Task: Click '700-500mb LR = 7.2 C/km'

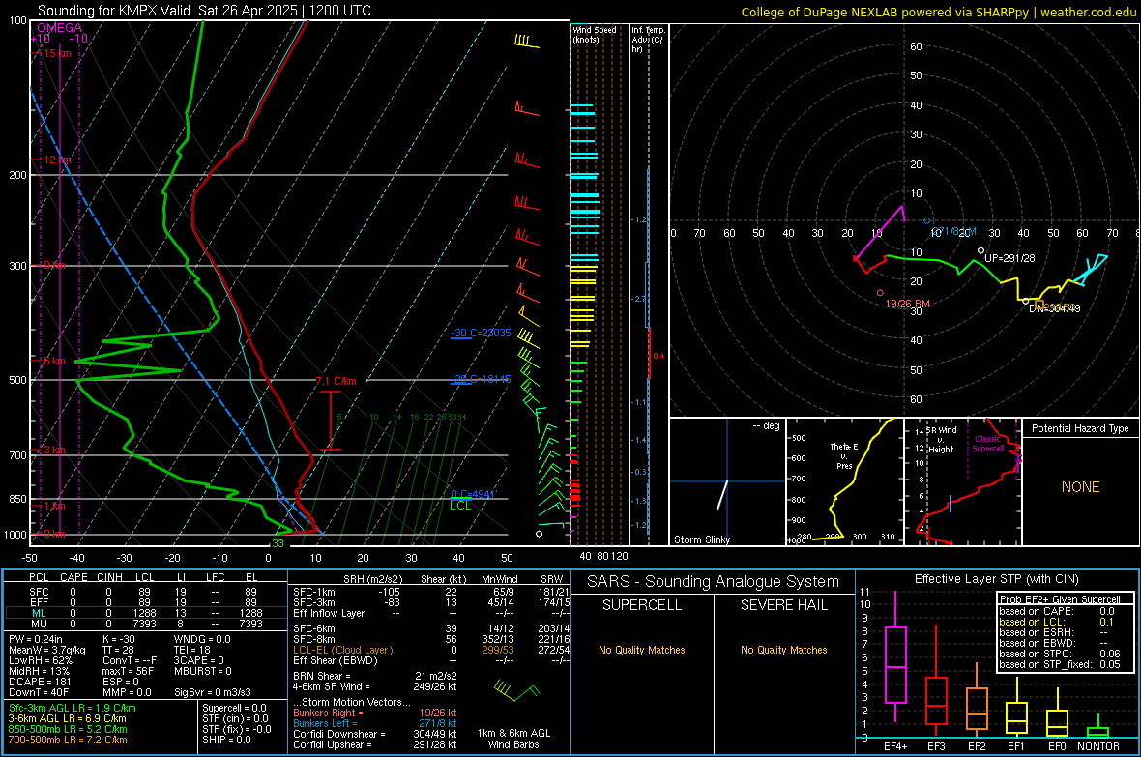Action: tap(68, 740)
